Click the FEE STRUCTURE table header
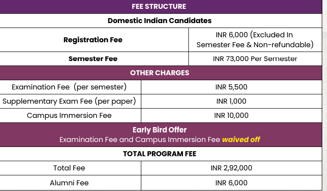Screen dimensions: 327x191 coord(159,6)
